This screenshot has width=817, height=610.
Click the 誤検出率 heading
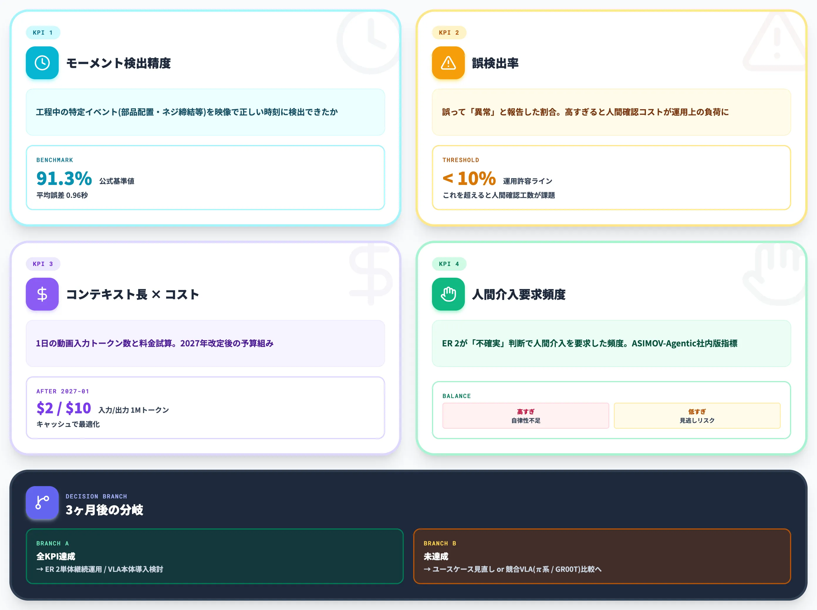tap(495, 63)
